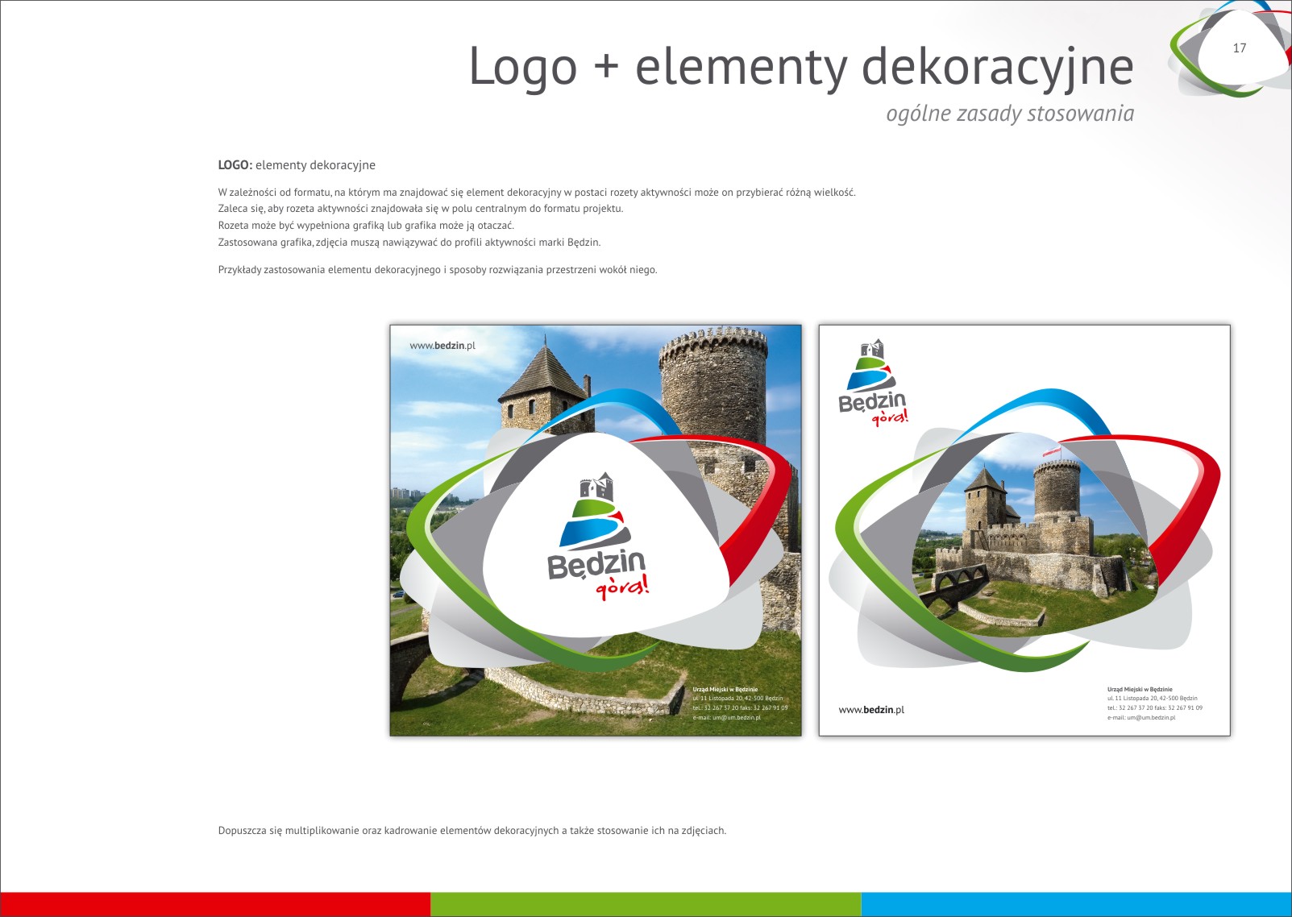Click the caption starting "Dopuszcza się multiplikowanie"
This screenshot has width=1292, height=917.
coord(472,831)
